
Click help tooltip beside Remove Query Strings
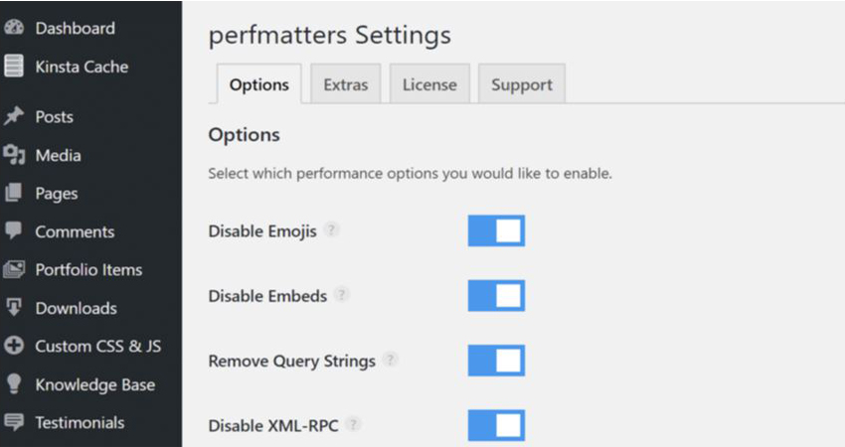pyautogui.click(x=391, y=360)
